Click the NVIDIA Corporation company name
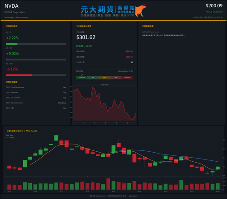 [x=15, y=12]
